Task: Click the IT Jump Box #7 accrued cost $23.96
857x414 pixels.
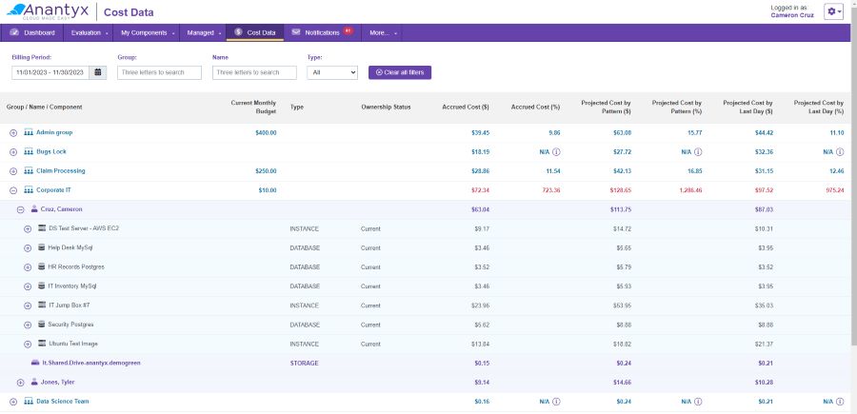Action: point(480,306)
